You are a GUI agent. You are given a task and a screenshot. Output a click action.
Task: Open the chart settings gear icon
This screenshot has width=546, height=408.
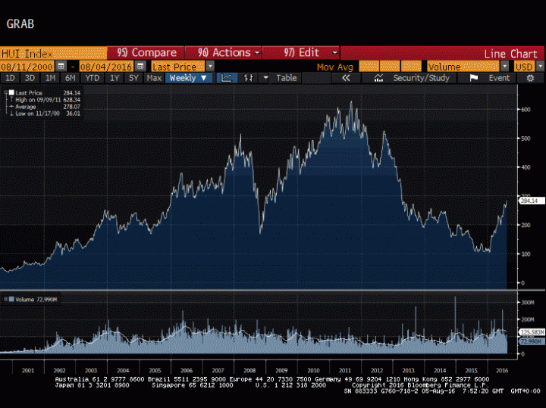[x=530, y=78]
